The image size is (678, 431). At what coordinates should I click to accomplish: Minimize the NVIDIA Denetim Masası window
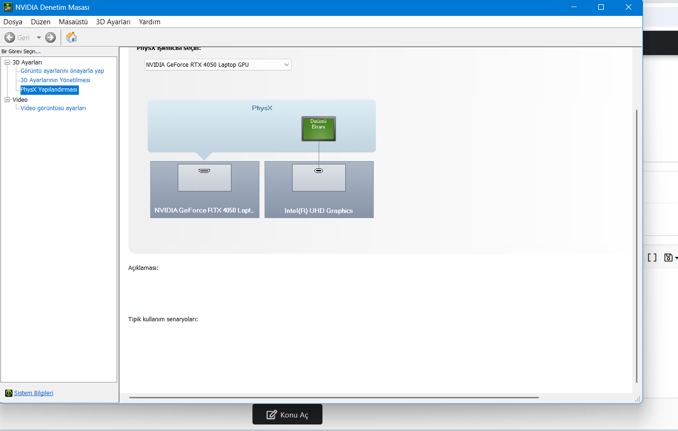click(574, 7)
